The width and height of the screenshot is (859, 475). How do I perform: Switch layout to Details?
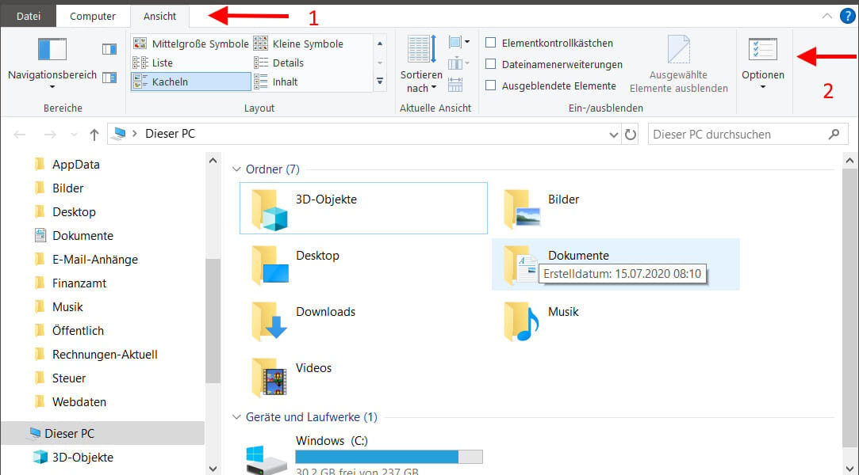tap(278, 63)
